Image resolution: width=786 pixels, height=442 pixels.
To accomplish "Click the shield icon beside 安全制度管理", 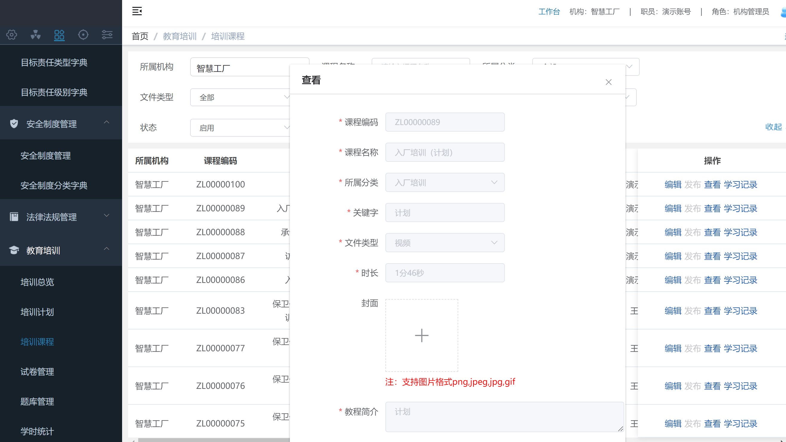I will (14, 124).
